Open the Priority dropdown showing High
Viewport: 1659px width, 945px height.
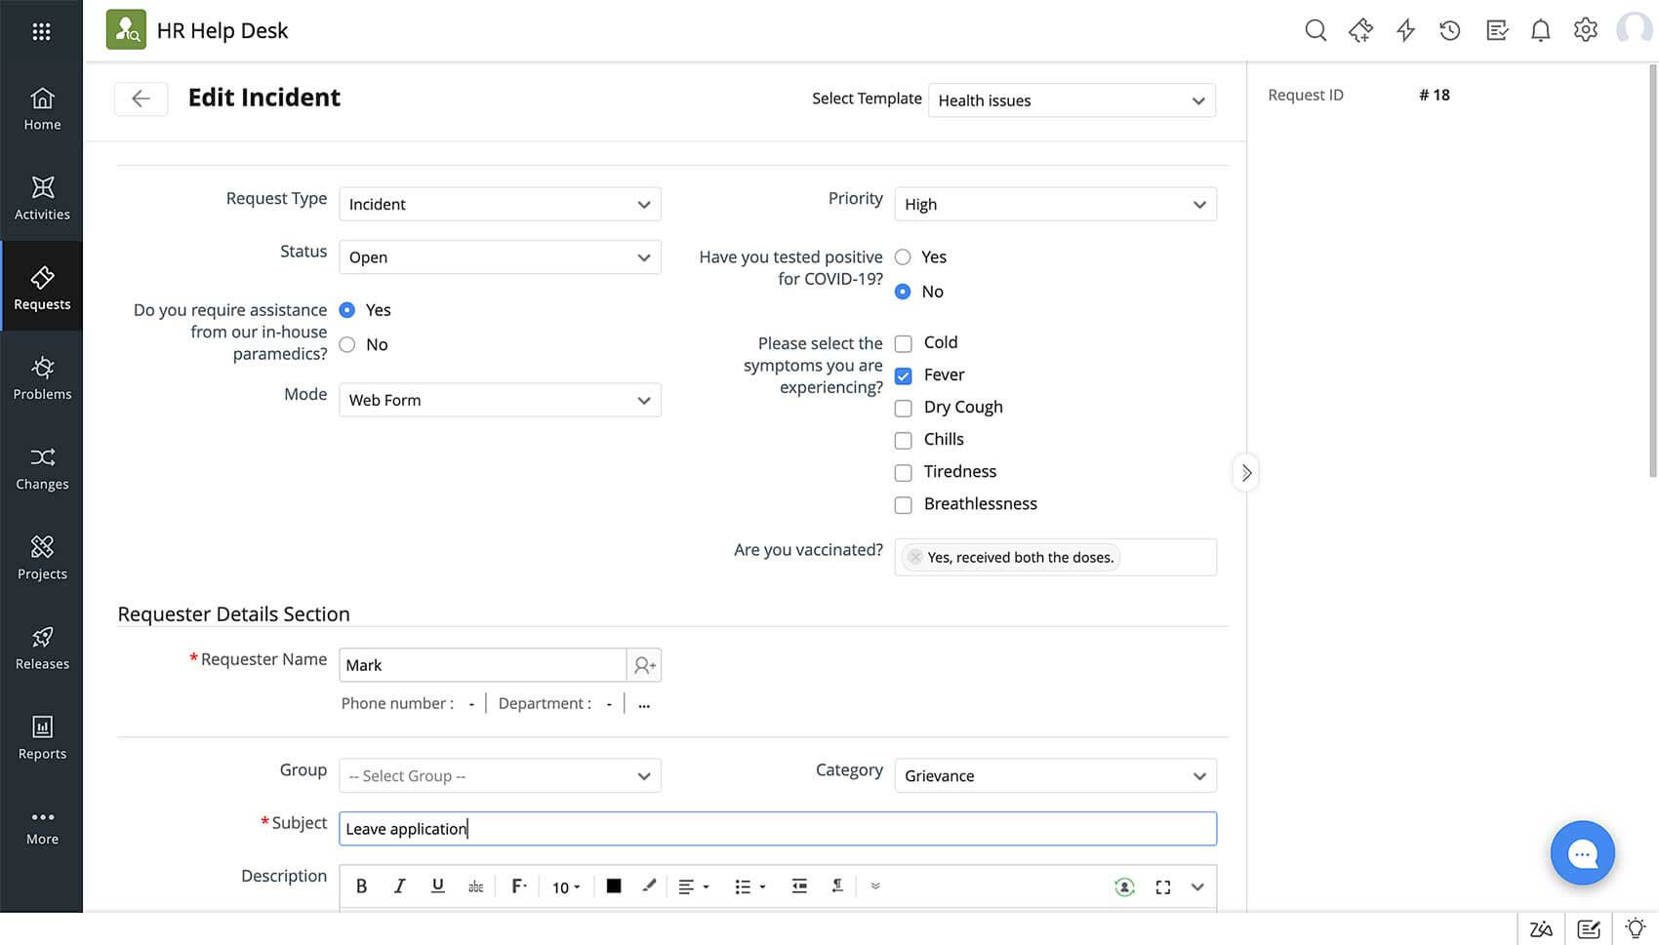(x=1055, y=205)
